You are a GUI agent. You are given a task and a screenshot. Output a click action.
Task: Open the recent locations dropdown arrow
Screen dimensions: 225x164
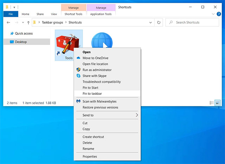pos(23,22)
